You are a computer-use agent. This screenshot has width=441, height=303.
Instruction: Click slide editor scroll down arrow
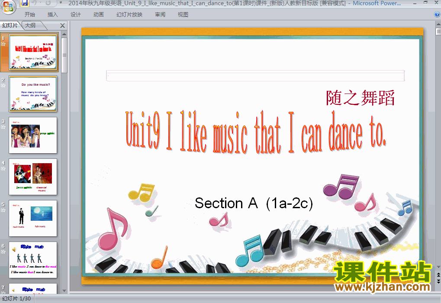click(x=438, y=267)
